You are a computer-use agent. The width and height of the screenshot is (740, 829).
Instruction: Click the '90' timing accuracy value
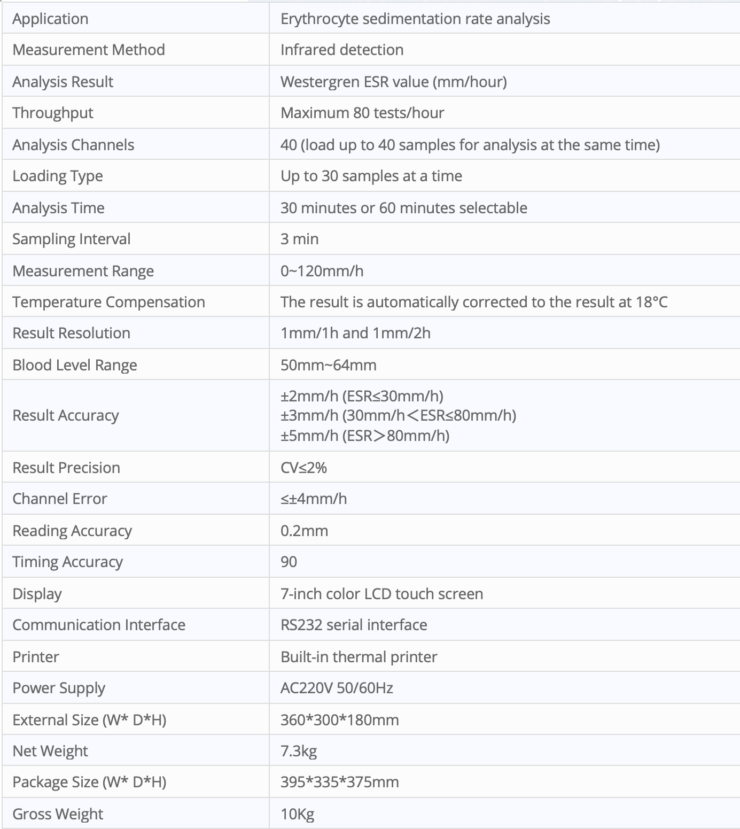289,562
